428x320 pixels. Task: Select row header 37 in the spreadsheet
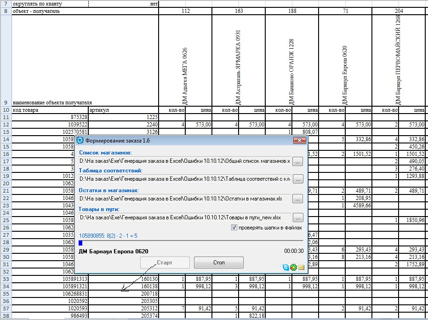tap(6, 309)
